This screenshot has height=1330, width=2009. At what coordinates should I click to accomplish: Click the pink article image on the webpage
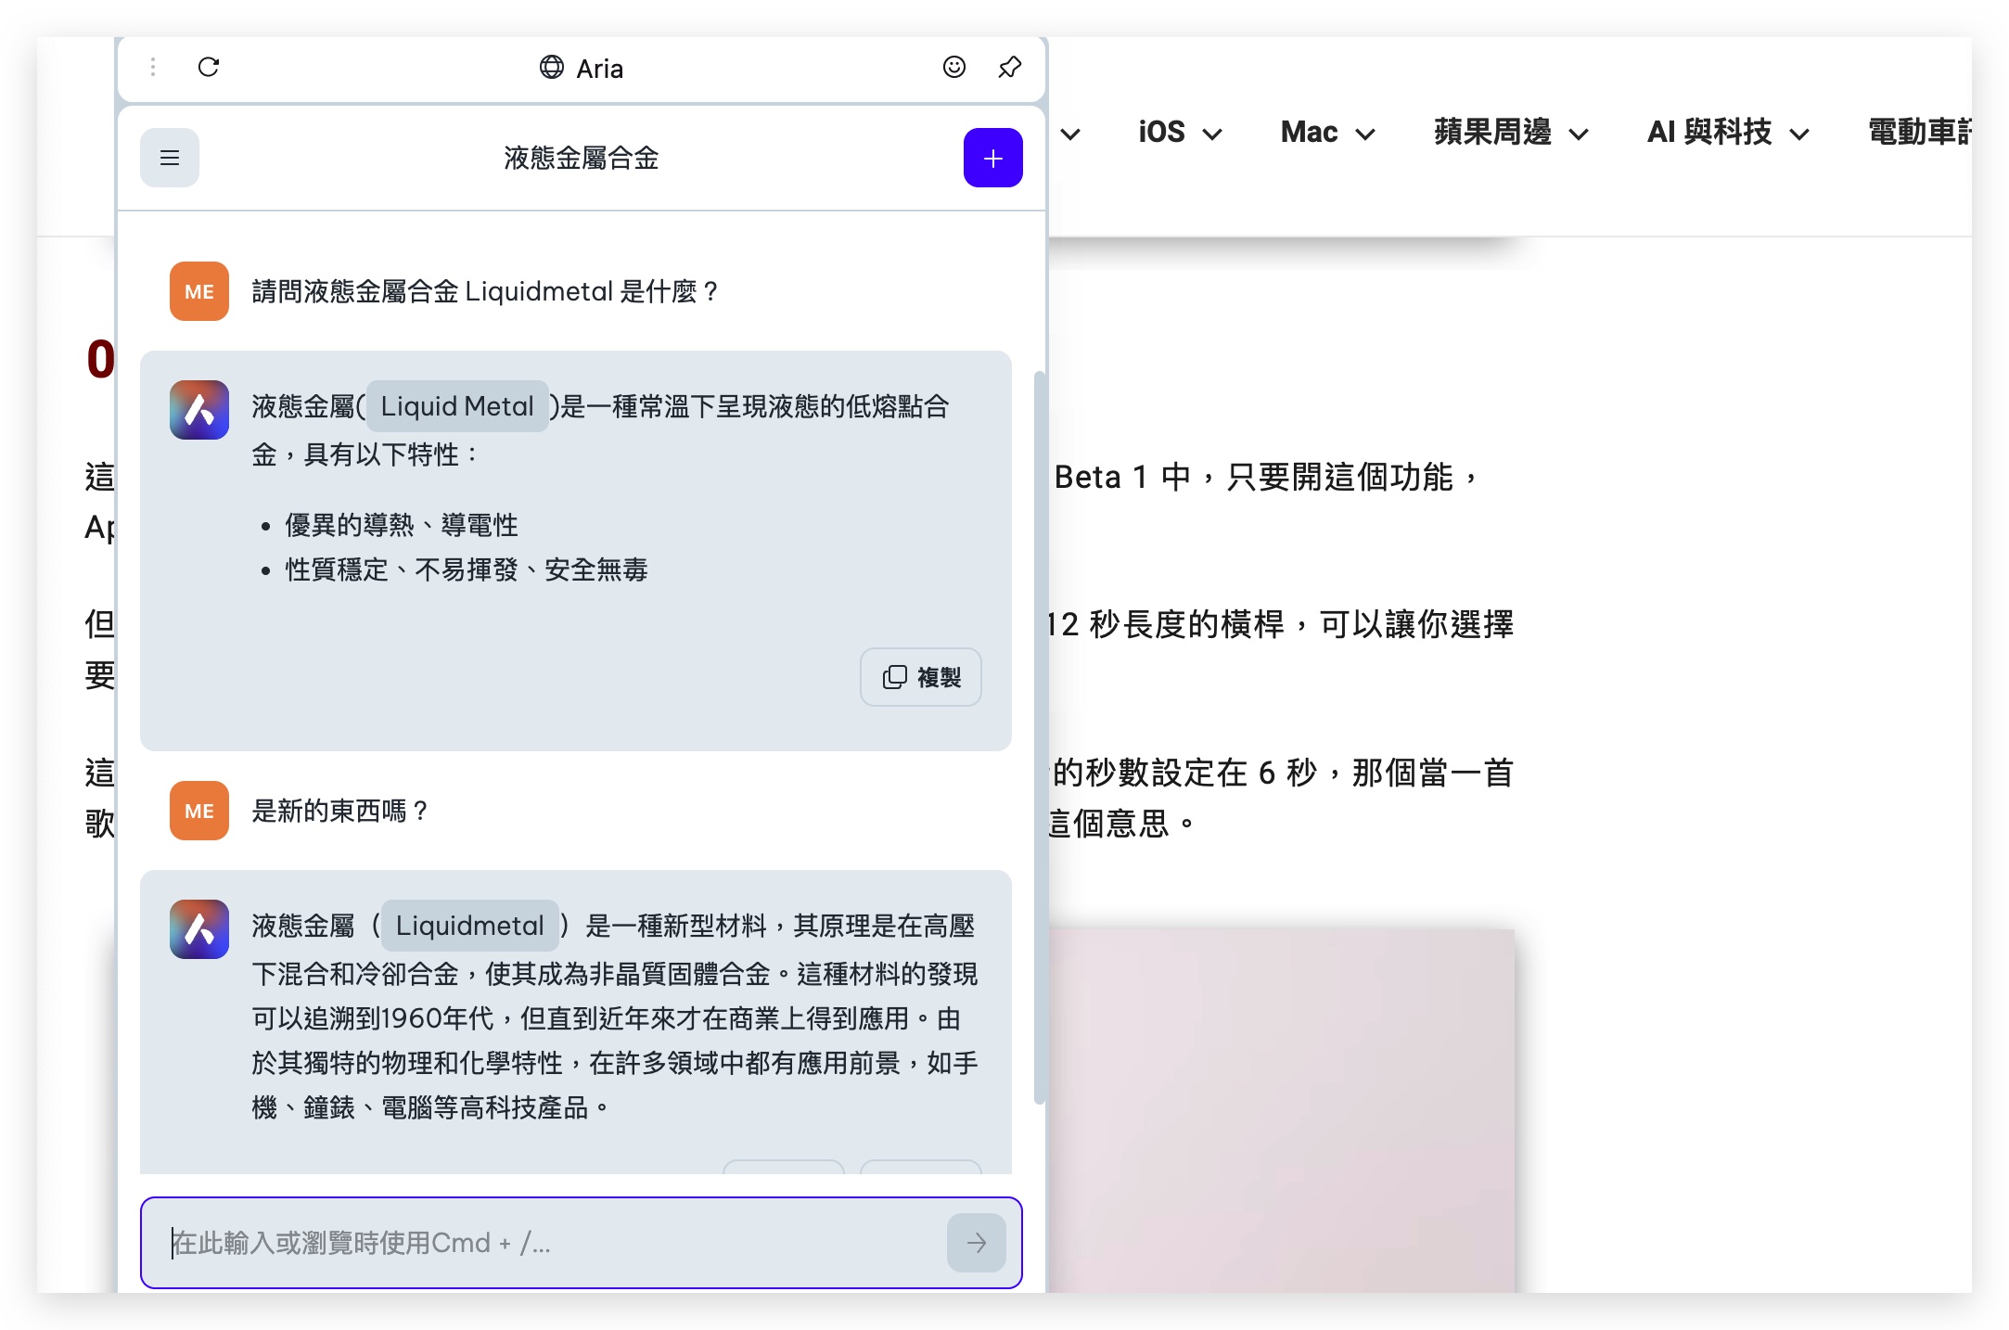tap(1281, 1111)
